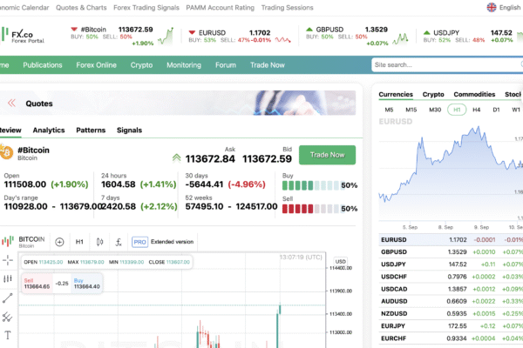Viewport: 523px width, 348px height.
Task: Select H1 timeframe in currencies widget
Action: [x=457, y=110]
